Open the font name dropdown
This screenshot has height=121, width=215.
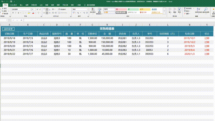click(x=30, y=9)
